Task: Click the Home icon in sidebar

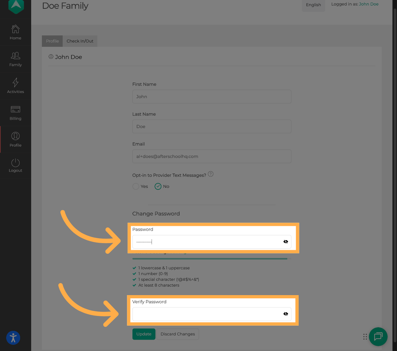Action: (15, 29)
